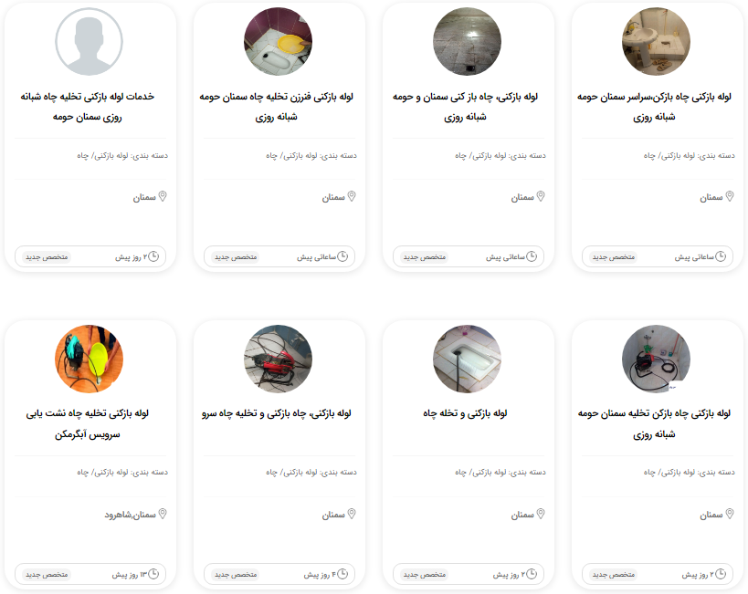
Task: Click the دسته بندی category text on the فنرزن card
Action: click(x=311, y=155)
